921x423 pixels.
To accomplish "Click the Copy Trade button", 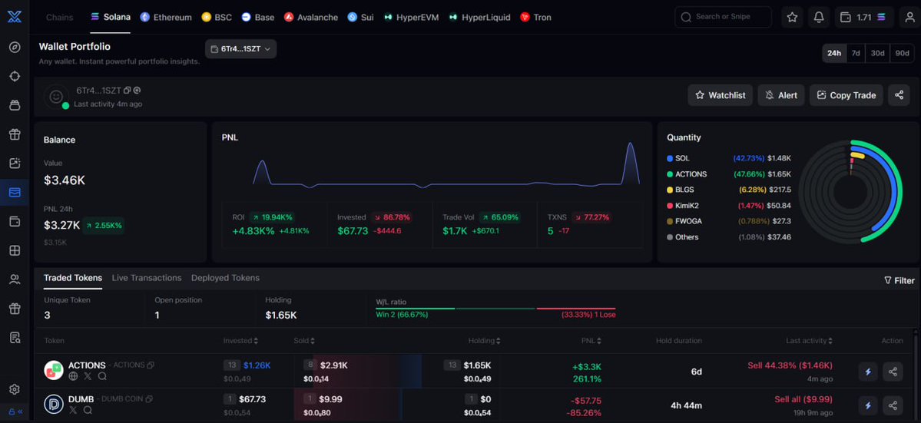I will pos(846,95).
